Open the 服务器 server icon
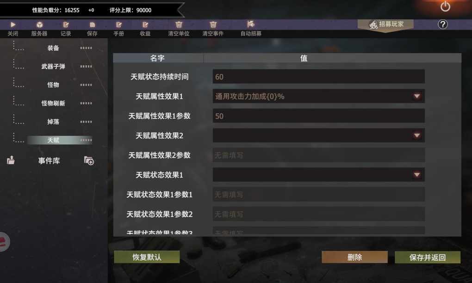The height and width of the screenshot is (283, 472). tap(39, 25)
